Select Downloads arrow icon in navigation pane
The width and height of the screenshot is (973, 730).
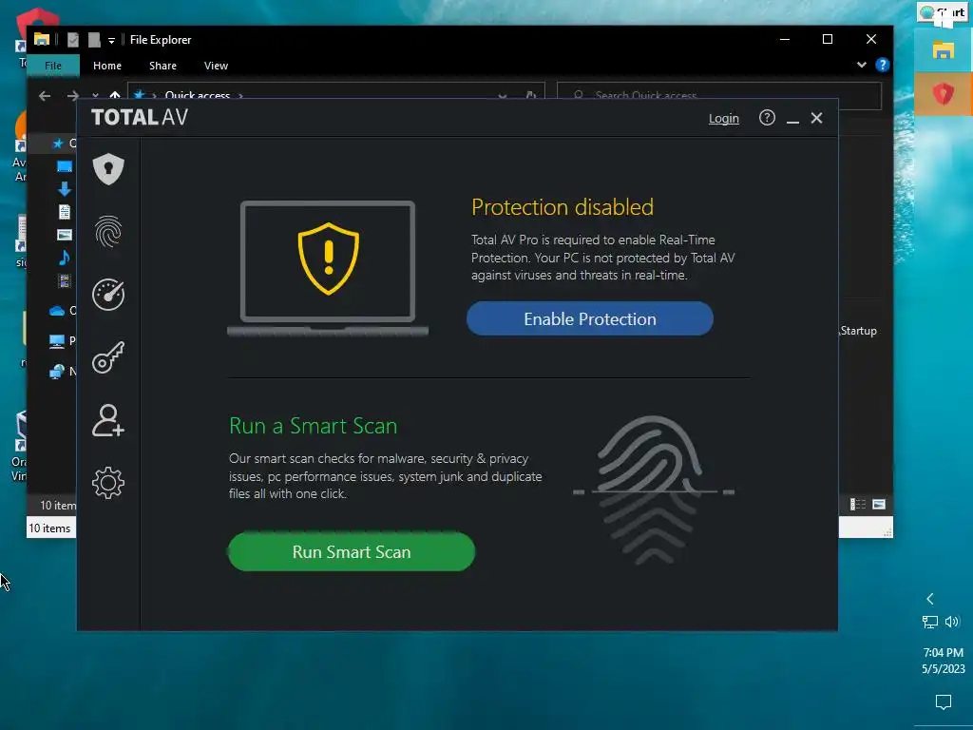coord(65,189)
